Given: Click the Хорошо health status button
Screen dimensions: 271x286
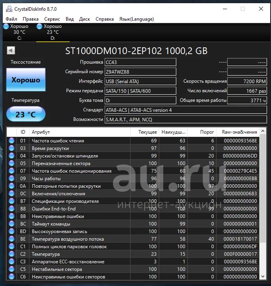Looking at the screenshot, I should (26, 80).
